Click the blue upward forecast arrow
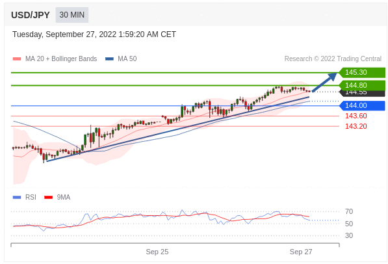 (x=324, y=82)
